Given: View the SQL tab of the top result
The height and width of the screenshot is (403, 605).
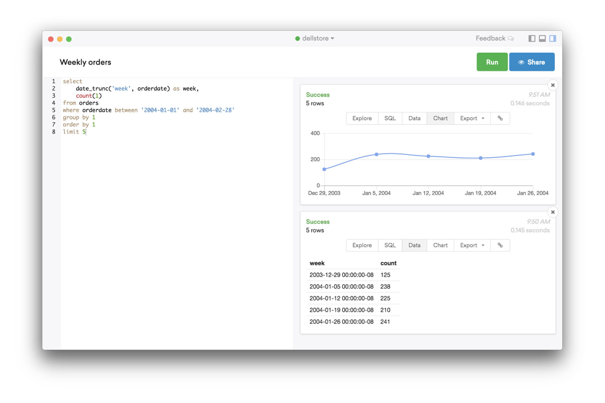Looking at the screenshot, I should 390,118.
